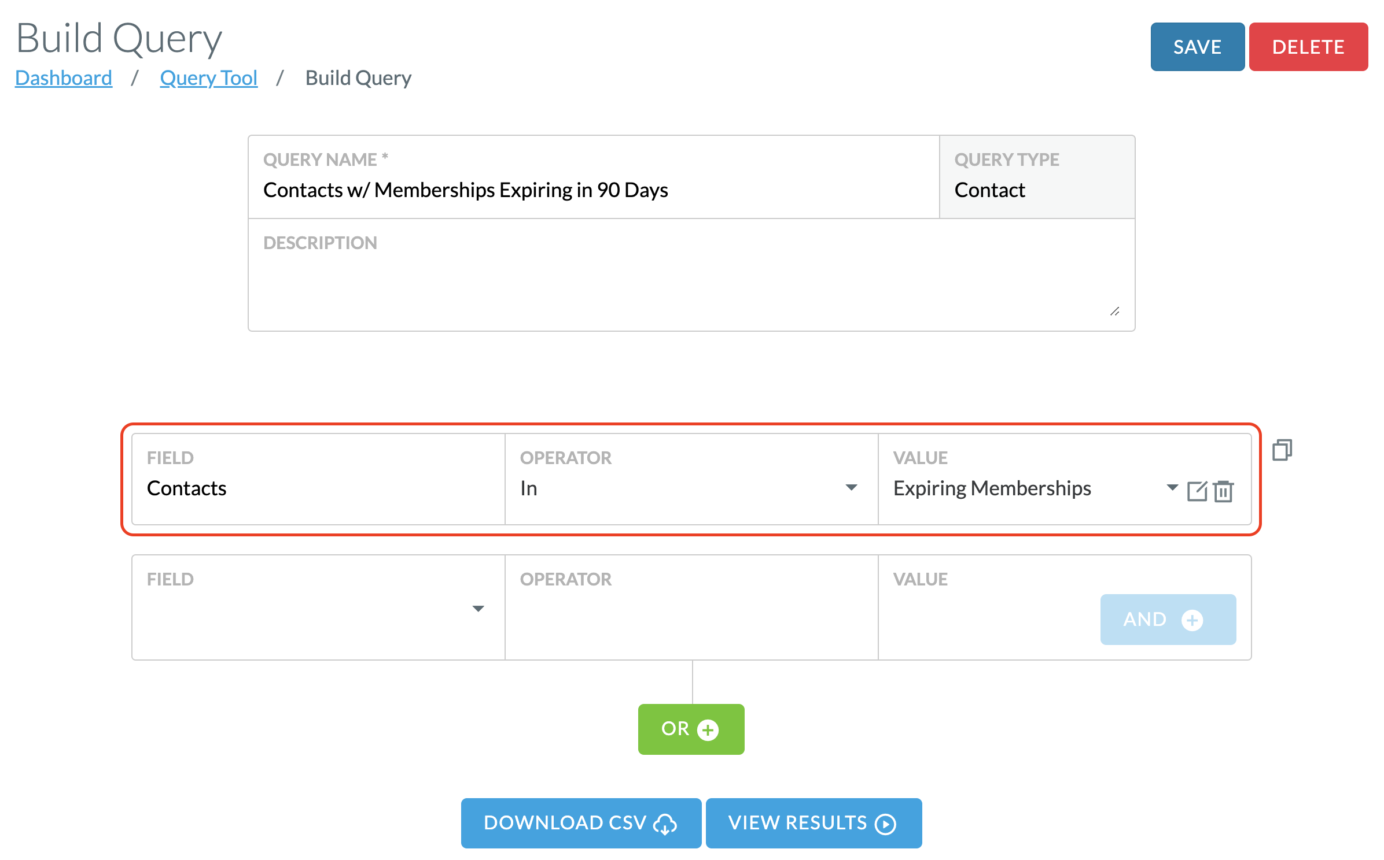
Task: Navigate to Query Tool breadcrumb
Action: click(208, 78)
